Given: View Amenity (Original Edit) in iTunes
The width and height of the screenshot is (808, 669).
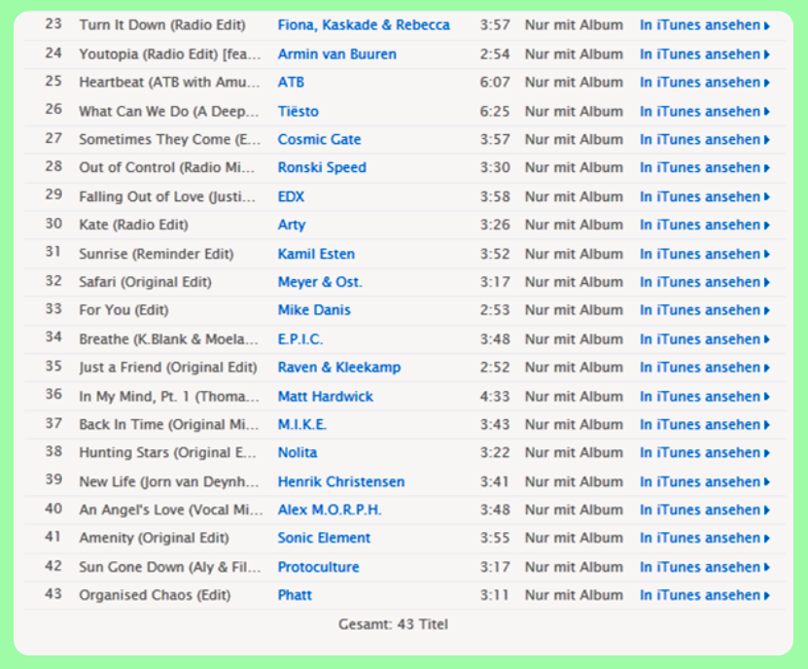Looking at the screenshot, I should point(704,538).
